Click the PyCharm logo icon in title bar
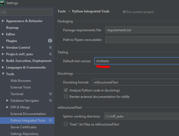The image size is (179, 136). point(2,3)
